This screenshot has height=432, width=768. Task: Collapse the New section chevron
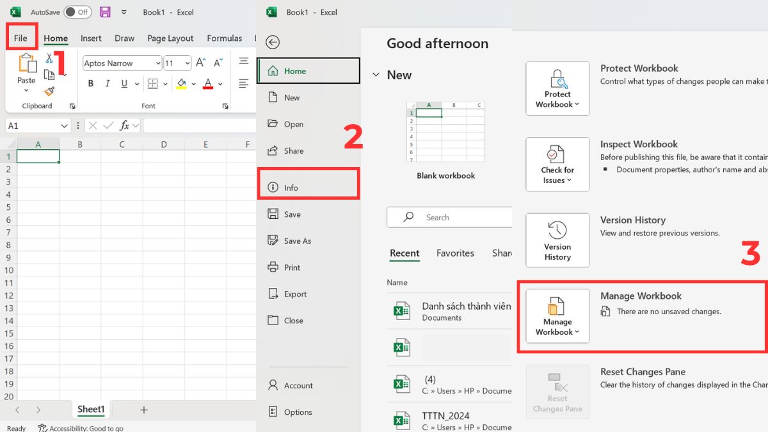[376, 75]
